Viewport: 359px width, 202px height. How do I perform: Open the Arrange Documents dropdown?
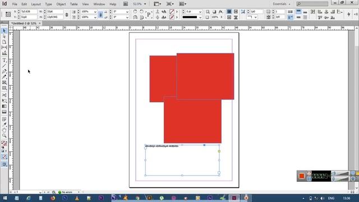[182, 4]
